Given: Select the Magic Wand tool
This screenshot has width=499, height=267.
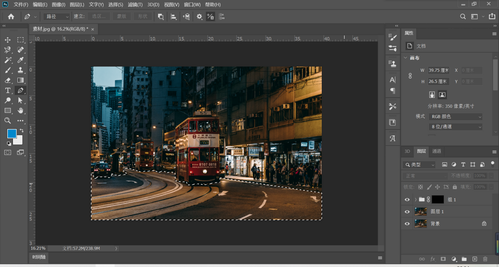Looking at the screenshot, I should click(x=7, y=60).
